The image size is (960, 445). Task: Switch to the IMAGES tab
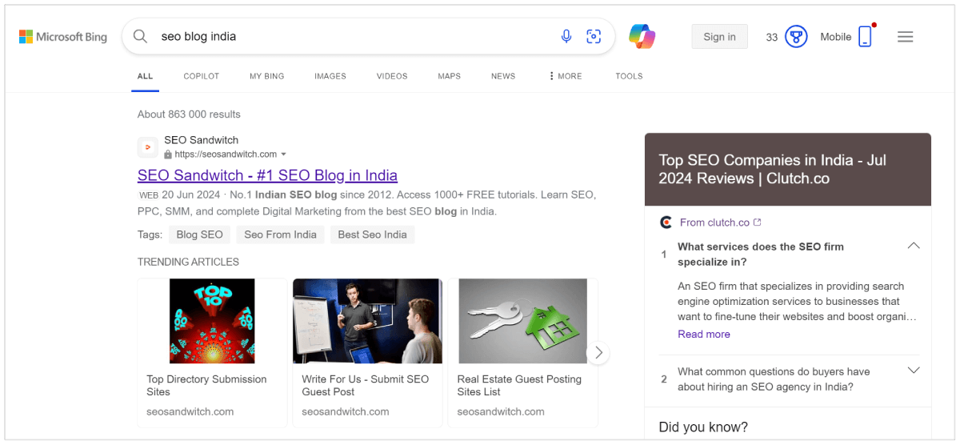pos(330,76)
